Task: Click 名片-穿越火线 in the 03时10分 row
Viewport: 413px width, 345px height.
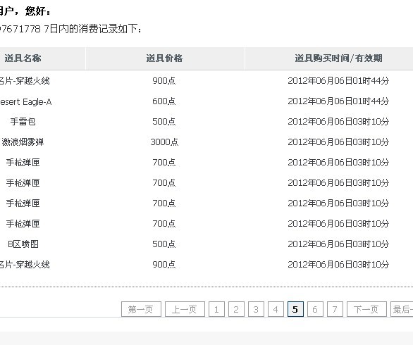Action: [x=25, y=265]
